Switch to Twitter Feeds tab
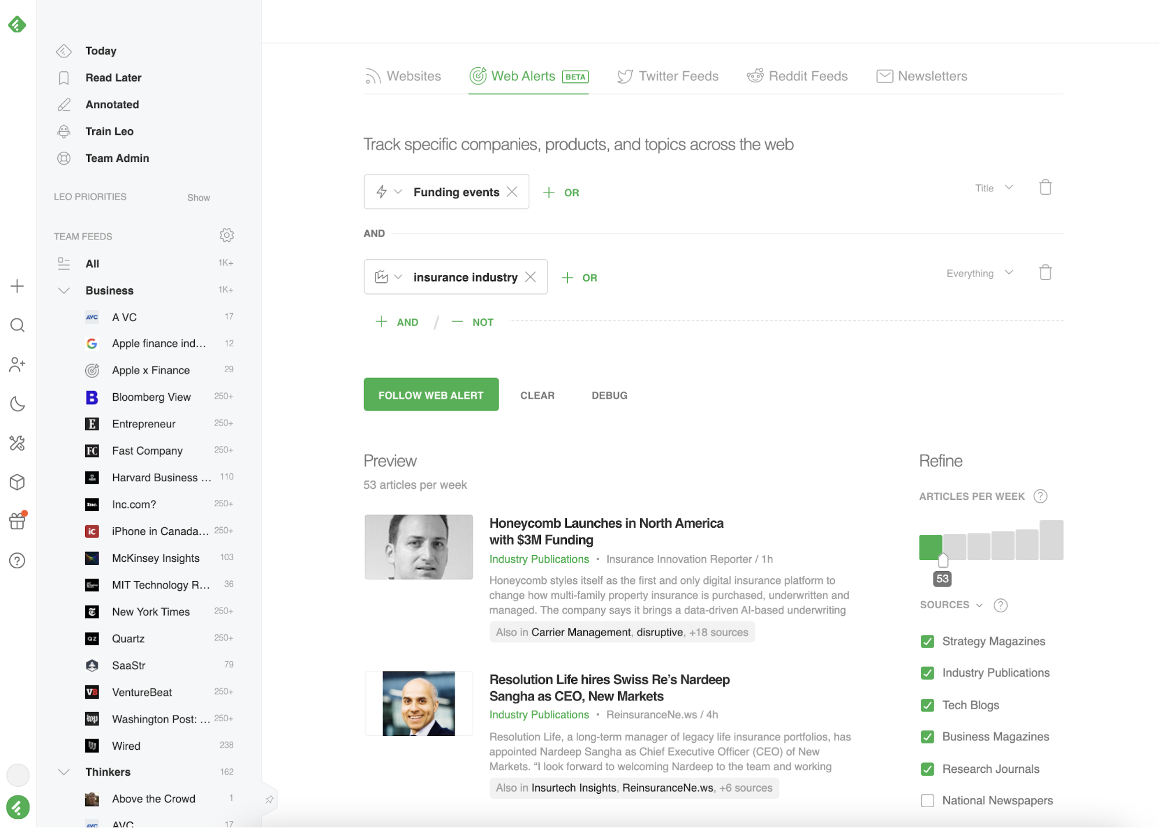The width and height of the screenshot is (1159, 828). [x=667, y=76]
